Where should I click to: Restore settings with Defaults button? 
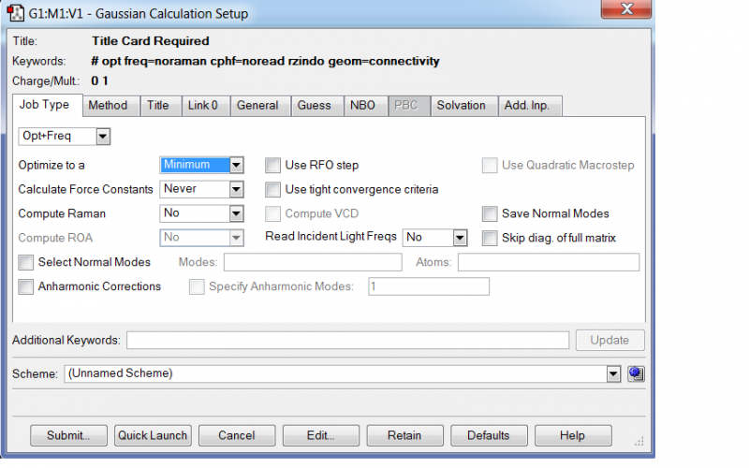point(489,435)
